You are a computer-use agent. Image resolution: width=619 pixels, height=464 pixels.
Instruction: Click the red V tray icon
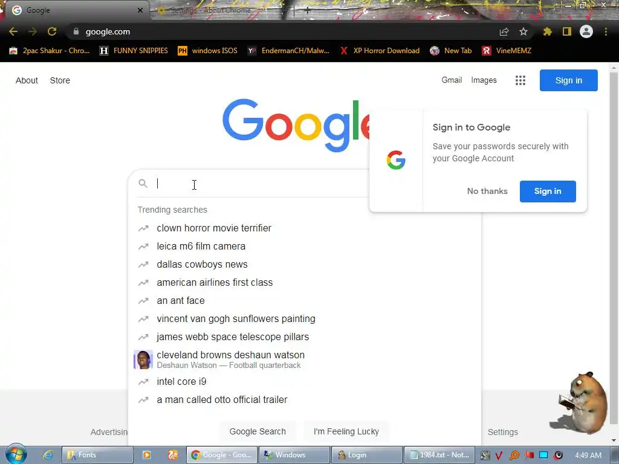(499, 456)
